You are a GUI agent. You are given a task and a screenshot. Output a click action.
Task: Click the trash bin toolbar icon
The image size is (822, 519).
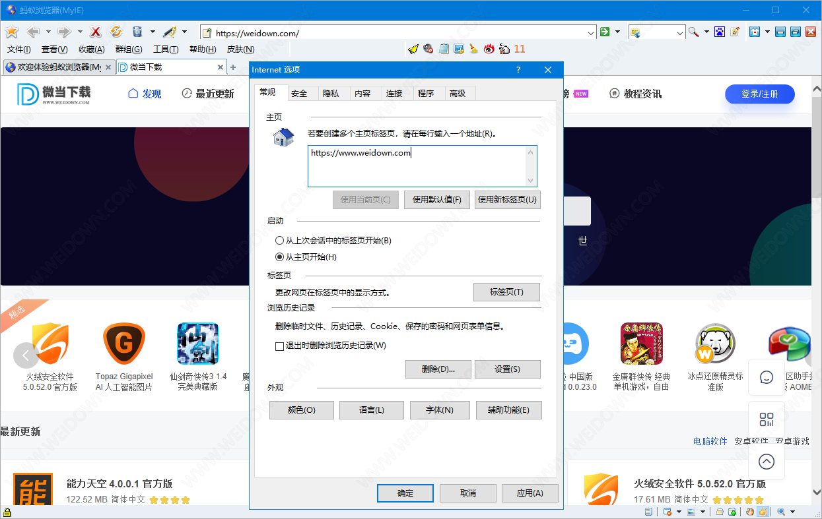point(137,32)
